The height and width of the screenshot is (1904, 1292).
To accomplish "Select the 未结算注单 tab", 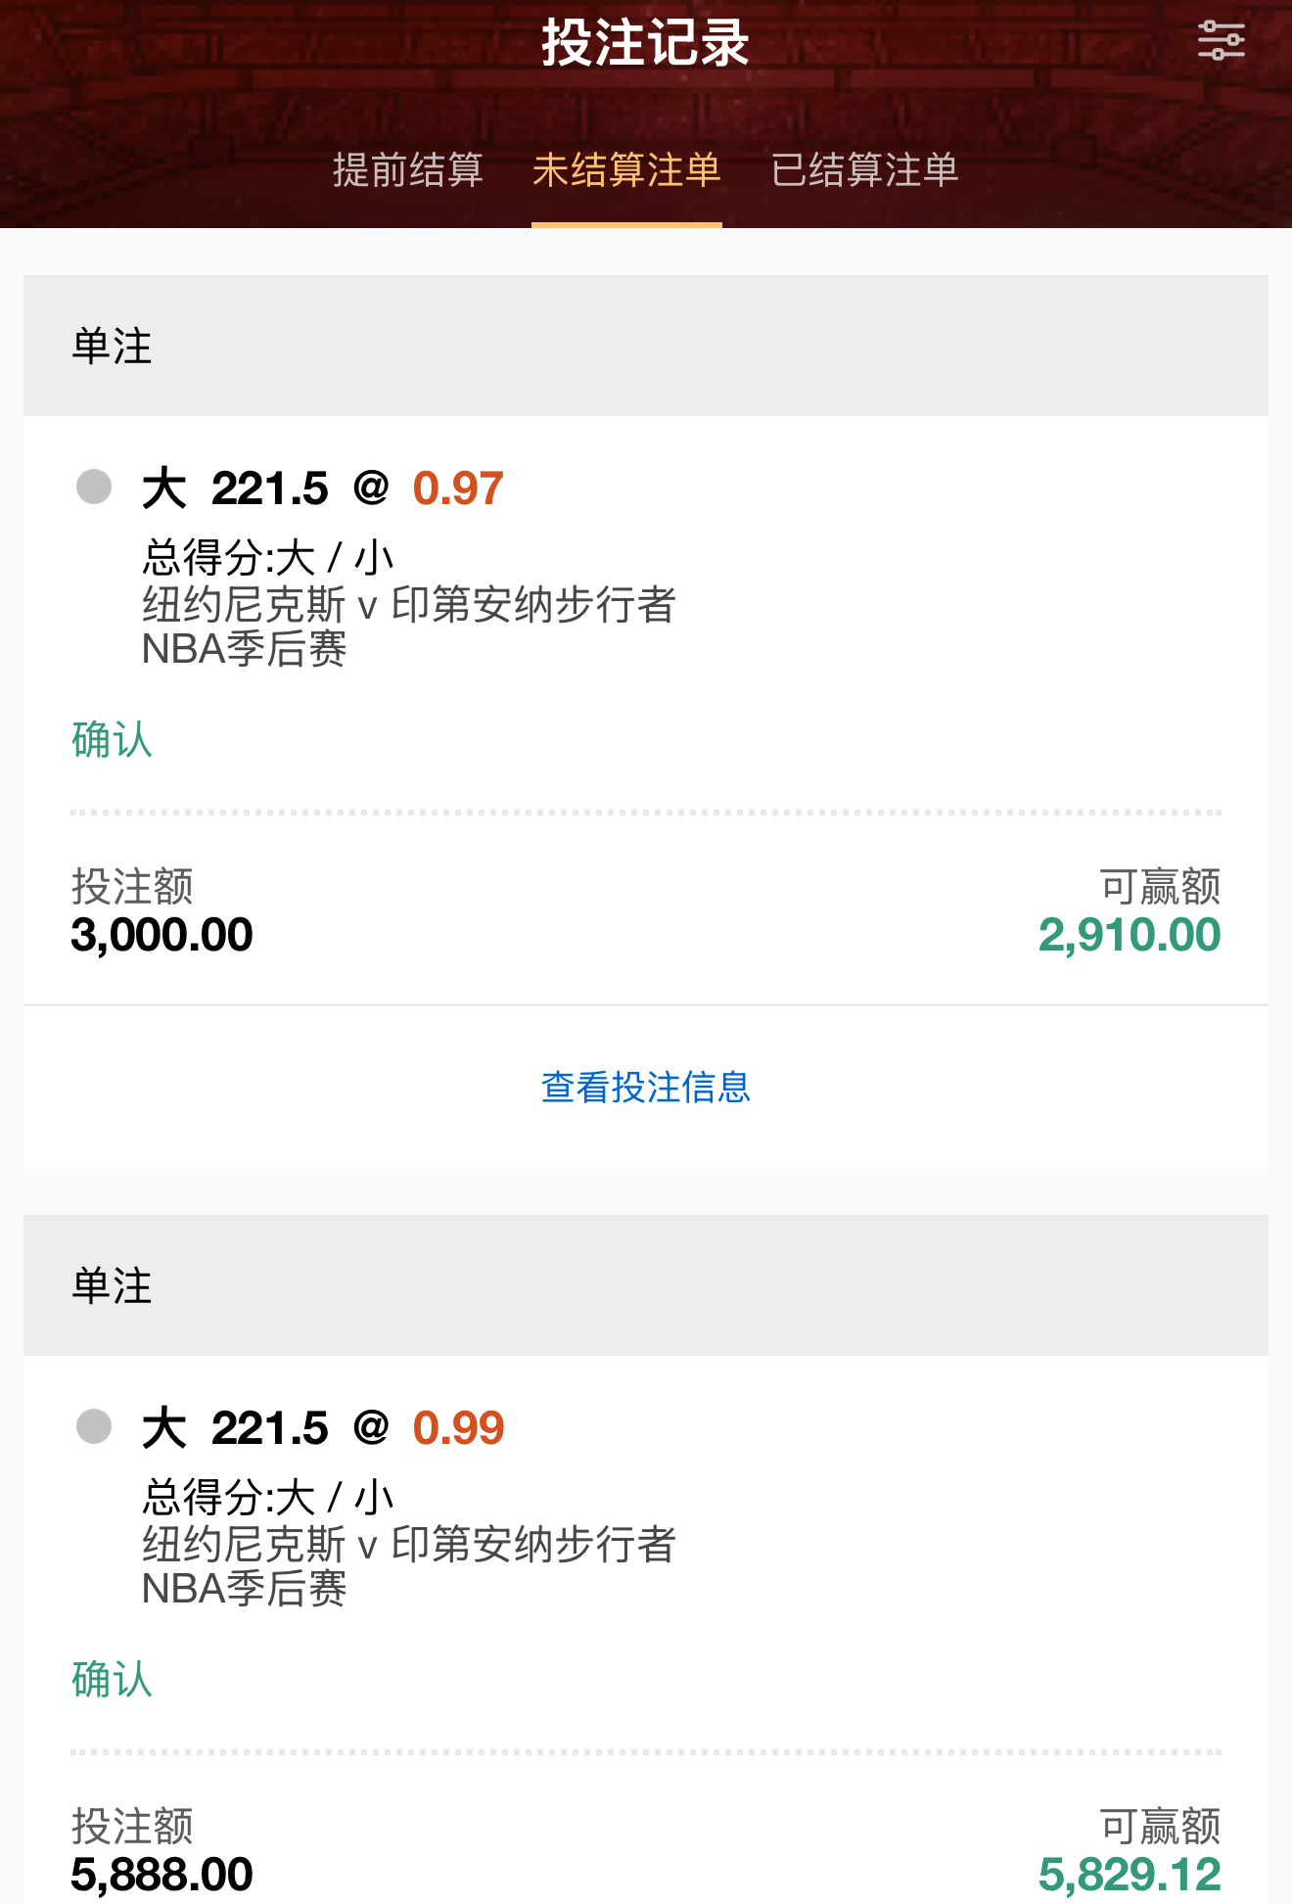I will (626, 170).
